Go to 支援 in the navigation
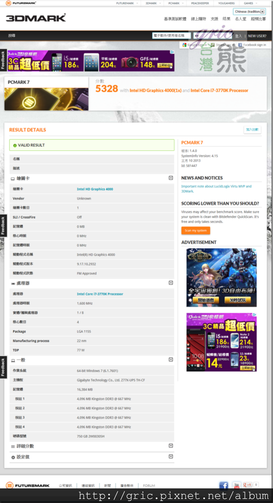 point(214,19)
